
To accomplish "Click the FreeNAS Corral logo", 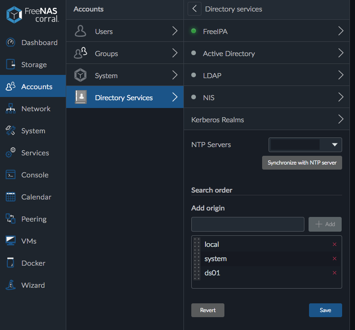I will pyautogui.click(x=33, y=15).
